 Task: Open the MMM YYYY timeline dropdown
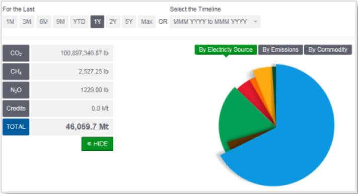click(x=215, y=22)
